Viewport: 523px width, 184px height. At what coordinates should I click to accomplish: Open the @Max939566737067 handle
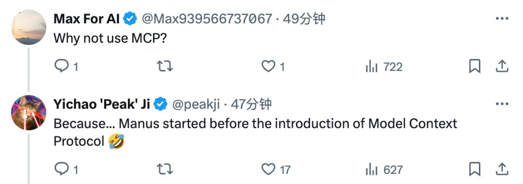[x=207, y=19]
